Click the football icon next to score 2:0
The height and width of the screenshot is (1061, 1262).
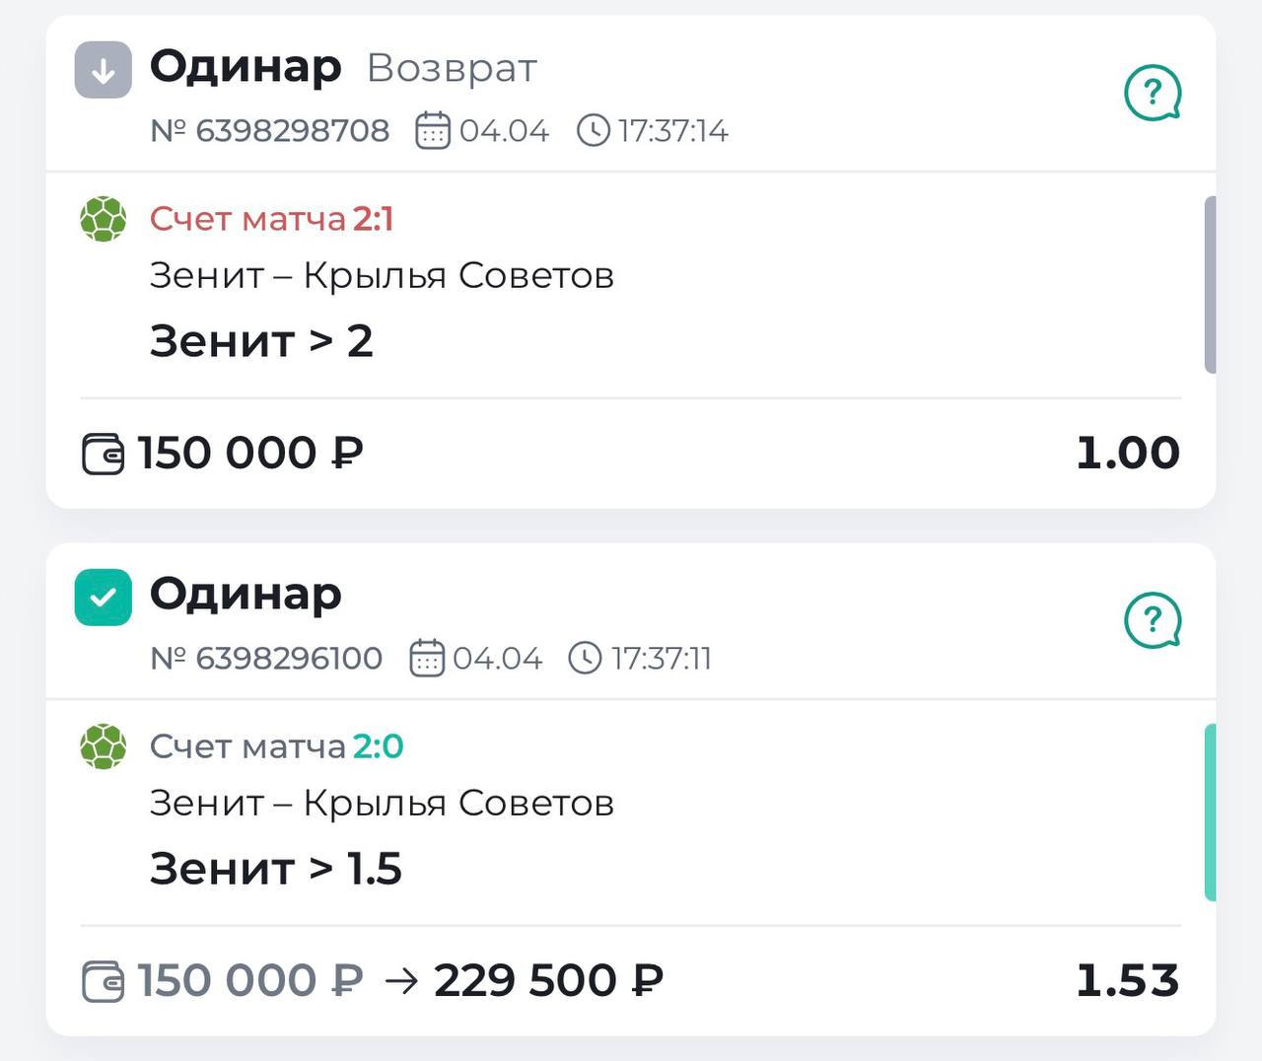pos(103,746)
